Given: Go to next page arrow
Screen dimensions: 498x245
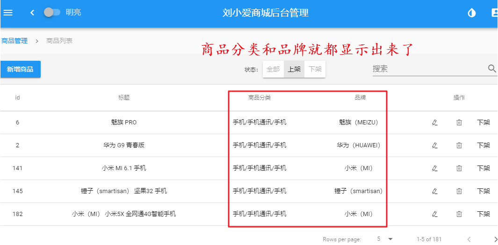Looking at the screenshot, I should click(x=496, y=239).
